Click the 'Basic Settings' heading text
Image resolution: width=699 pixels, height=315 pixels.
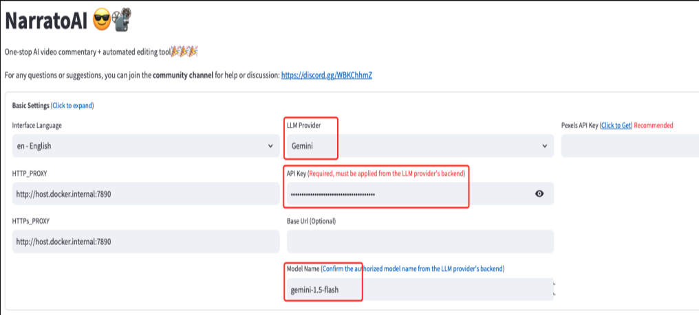pyautogui.click(x=31, y=106)
